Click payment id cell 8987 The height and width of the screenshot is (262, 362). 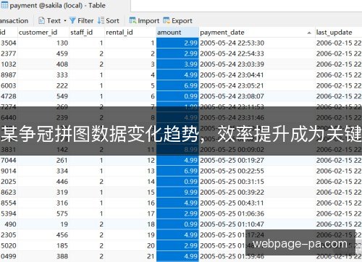tap(9, 75)
